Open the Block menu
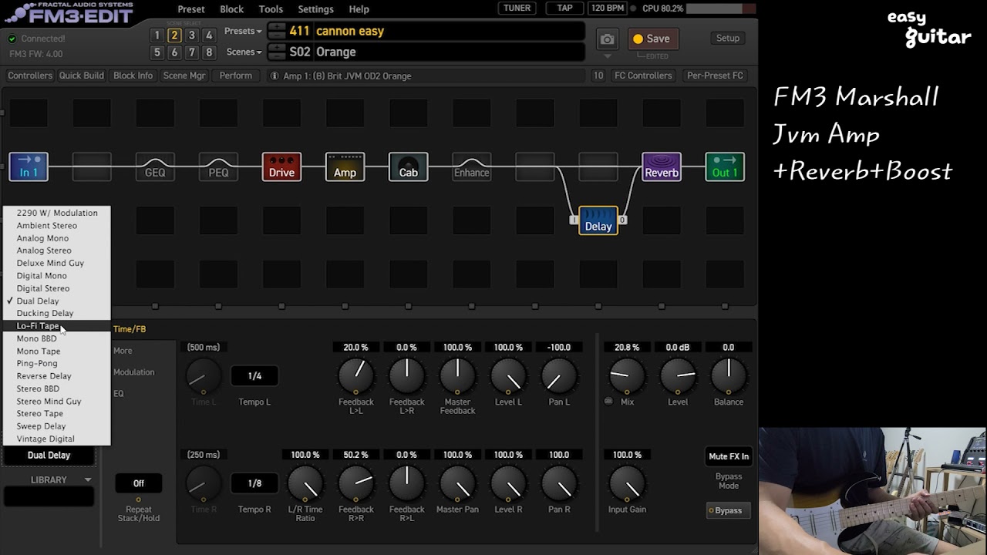Image resolution: width=987 pixels, height=555 pixels. coord(231,9)
